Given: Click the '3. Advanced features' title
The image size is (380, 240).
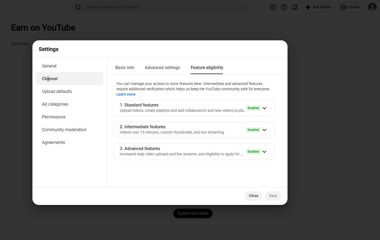Looking at the screenshot, I should pyautogui.click(x=140, y=148).
